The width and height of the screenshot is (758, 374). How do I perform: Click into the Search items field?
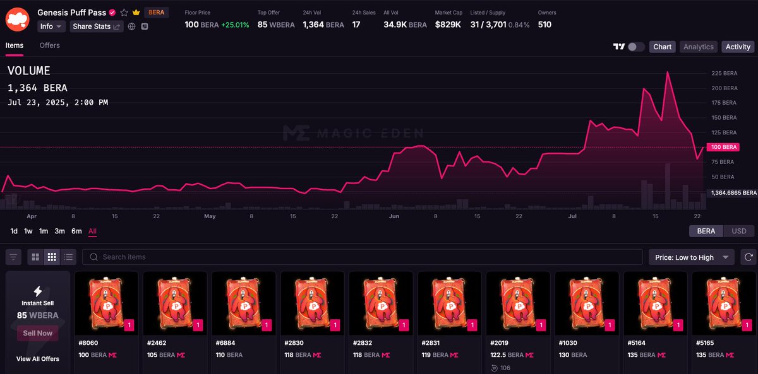pos(363,257)
